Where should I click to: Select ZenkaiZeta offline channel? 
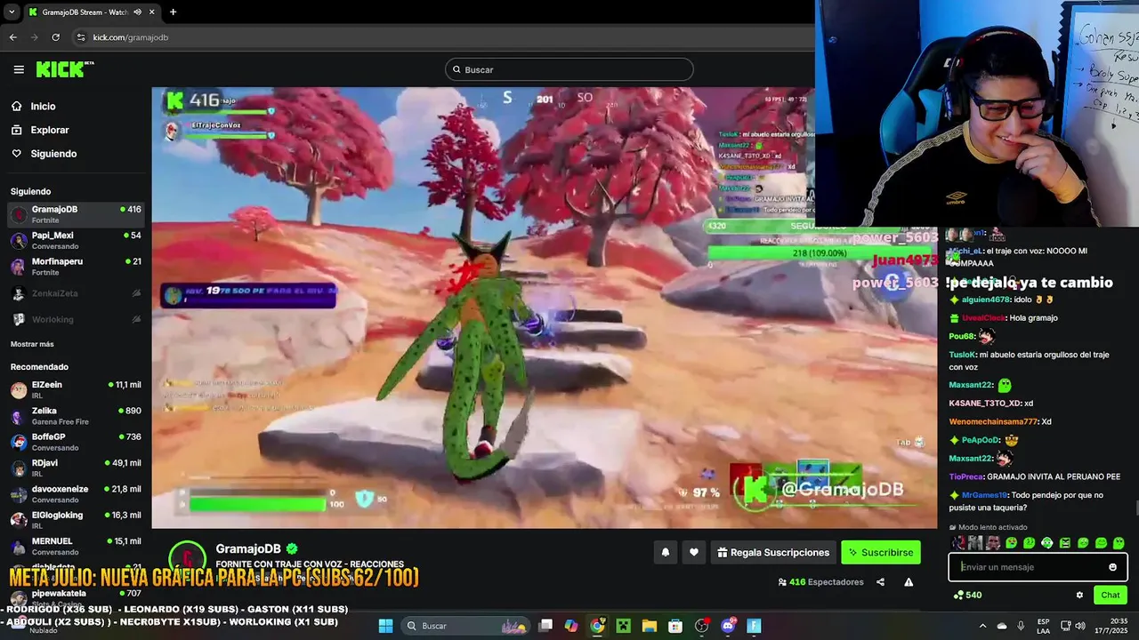(x=76, y=293)
